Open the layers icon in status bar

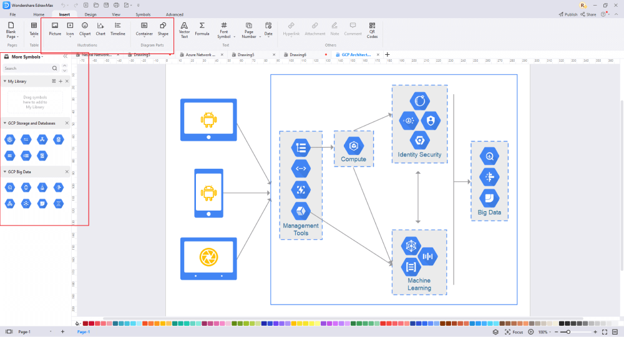[495, 332]
